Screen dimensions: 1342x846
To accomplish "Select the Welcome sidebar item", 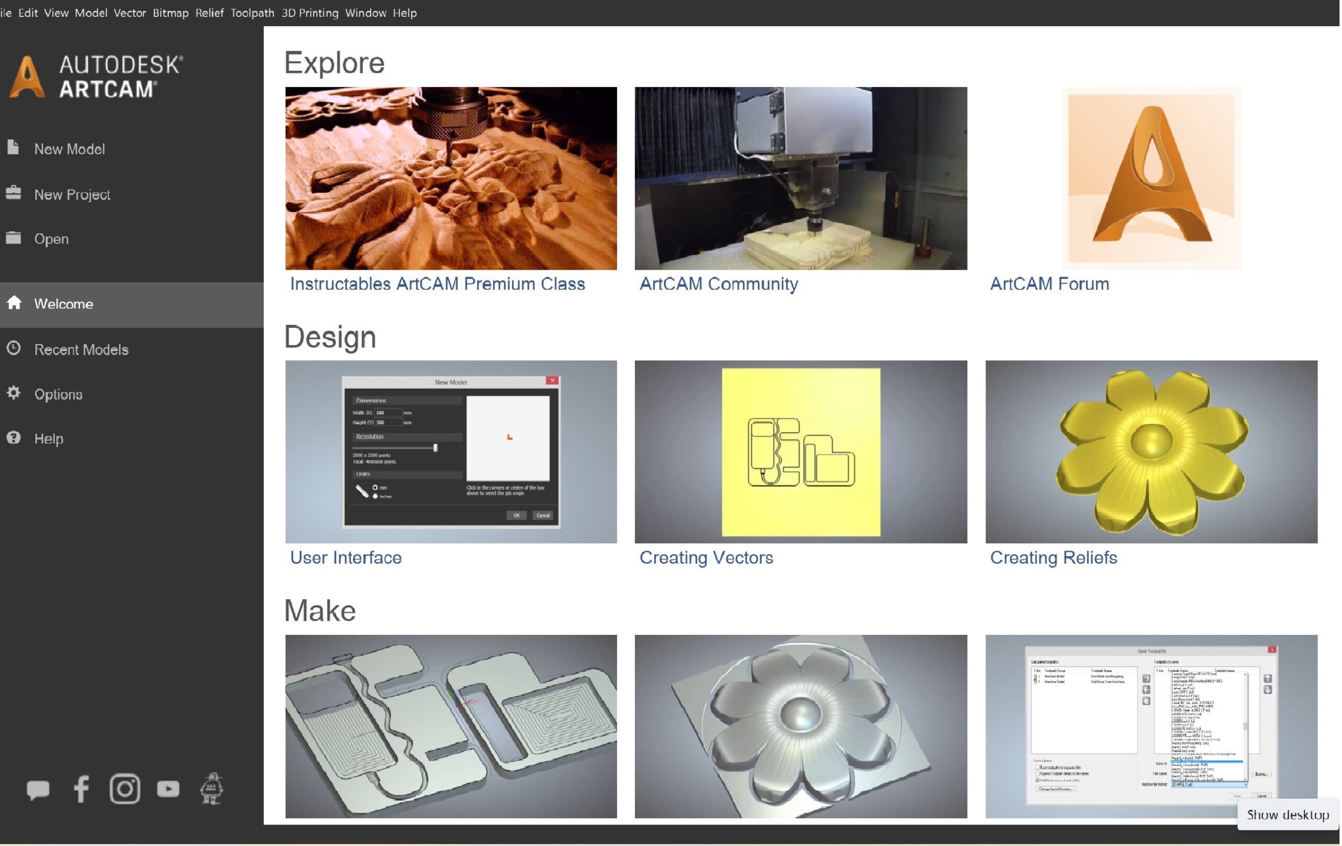I will (63, 304).
